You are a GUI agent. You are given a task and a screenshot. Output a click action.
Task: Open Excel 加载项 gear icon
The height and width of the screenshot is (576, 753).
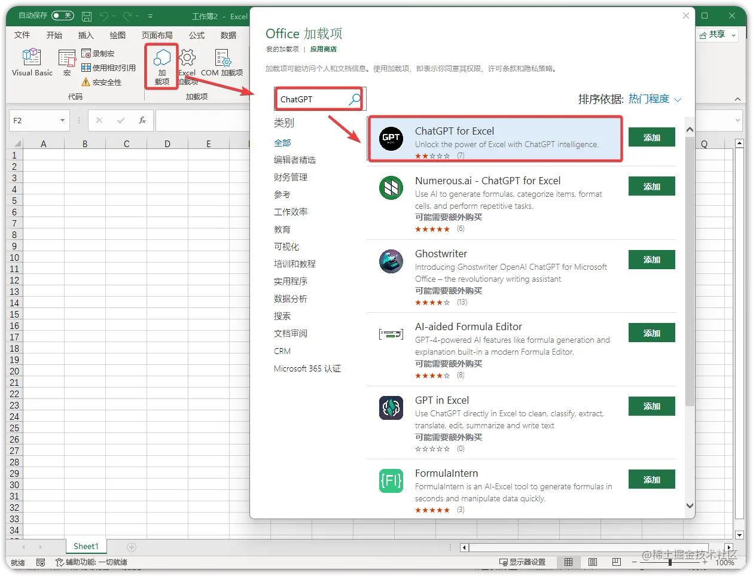coord(187,57)
